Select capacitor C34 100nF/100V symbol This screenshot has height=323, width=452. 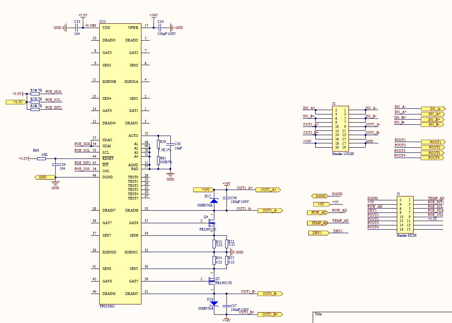pos(160,28)
